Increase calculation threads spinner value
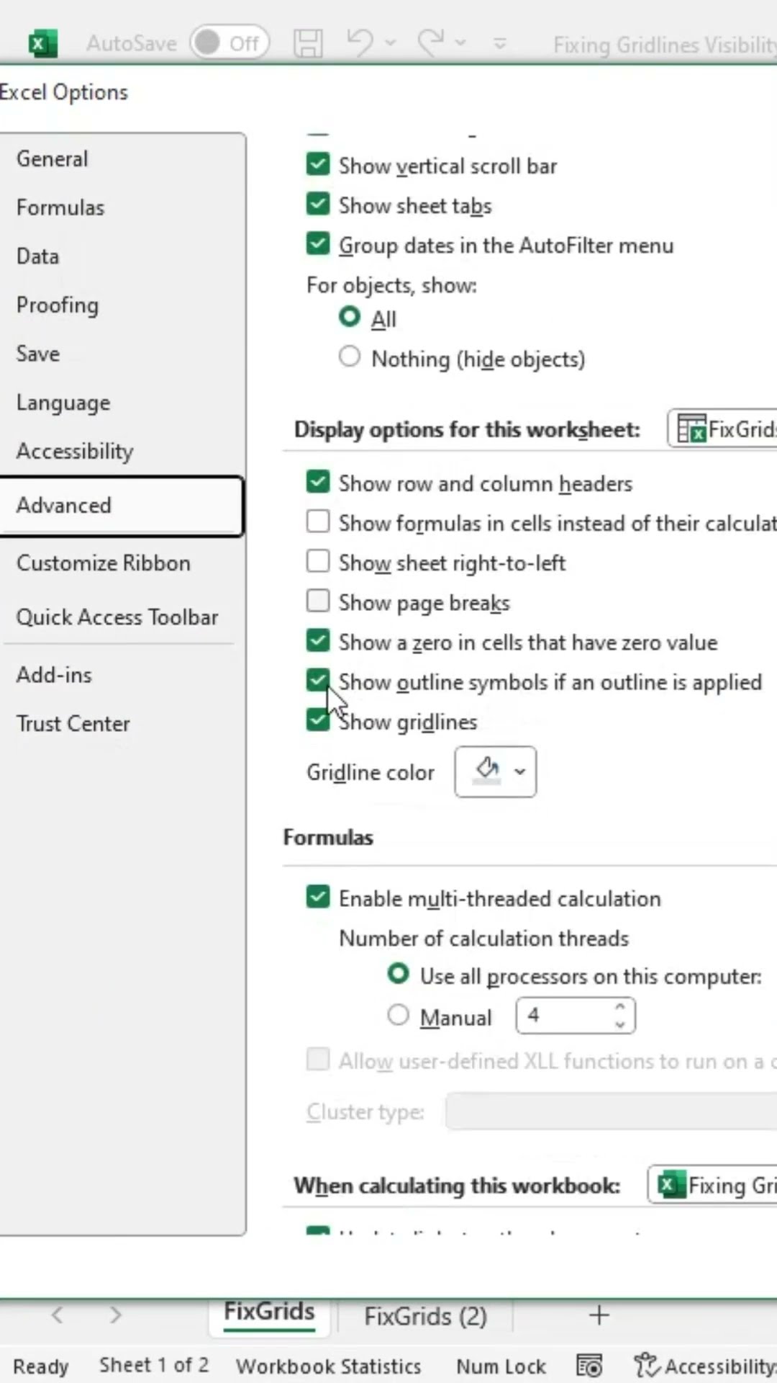The image size is (777, 1383). pos(620,1008)
